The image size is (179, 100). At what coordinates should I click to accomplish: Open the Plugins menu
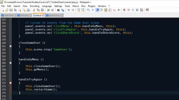[x=91, y=6]
